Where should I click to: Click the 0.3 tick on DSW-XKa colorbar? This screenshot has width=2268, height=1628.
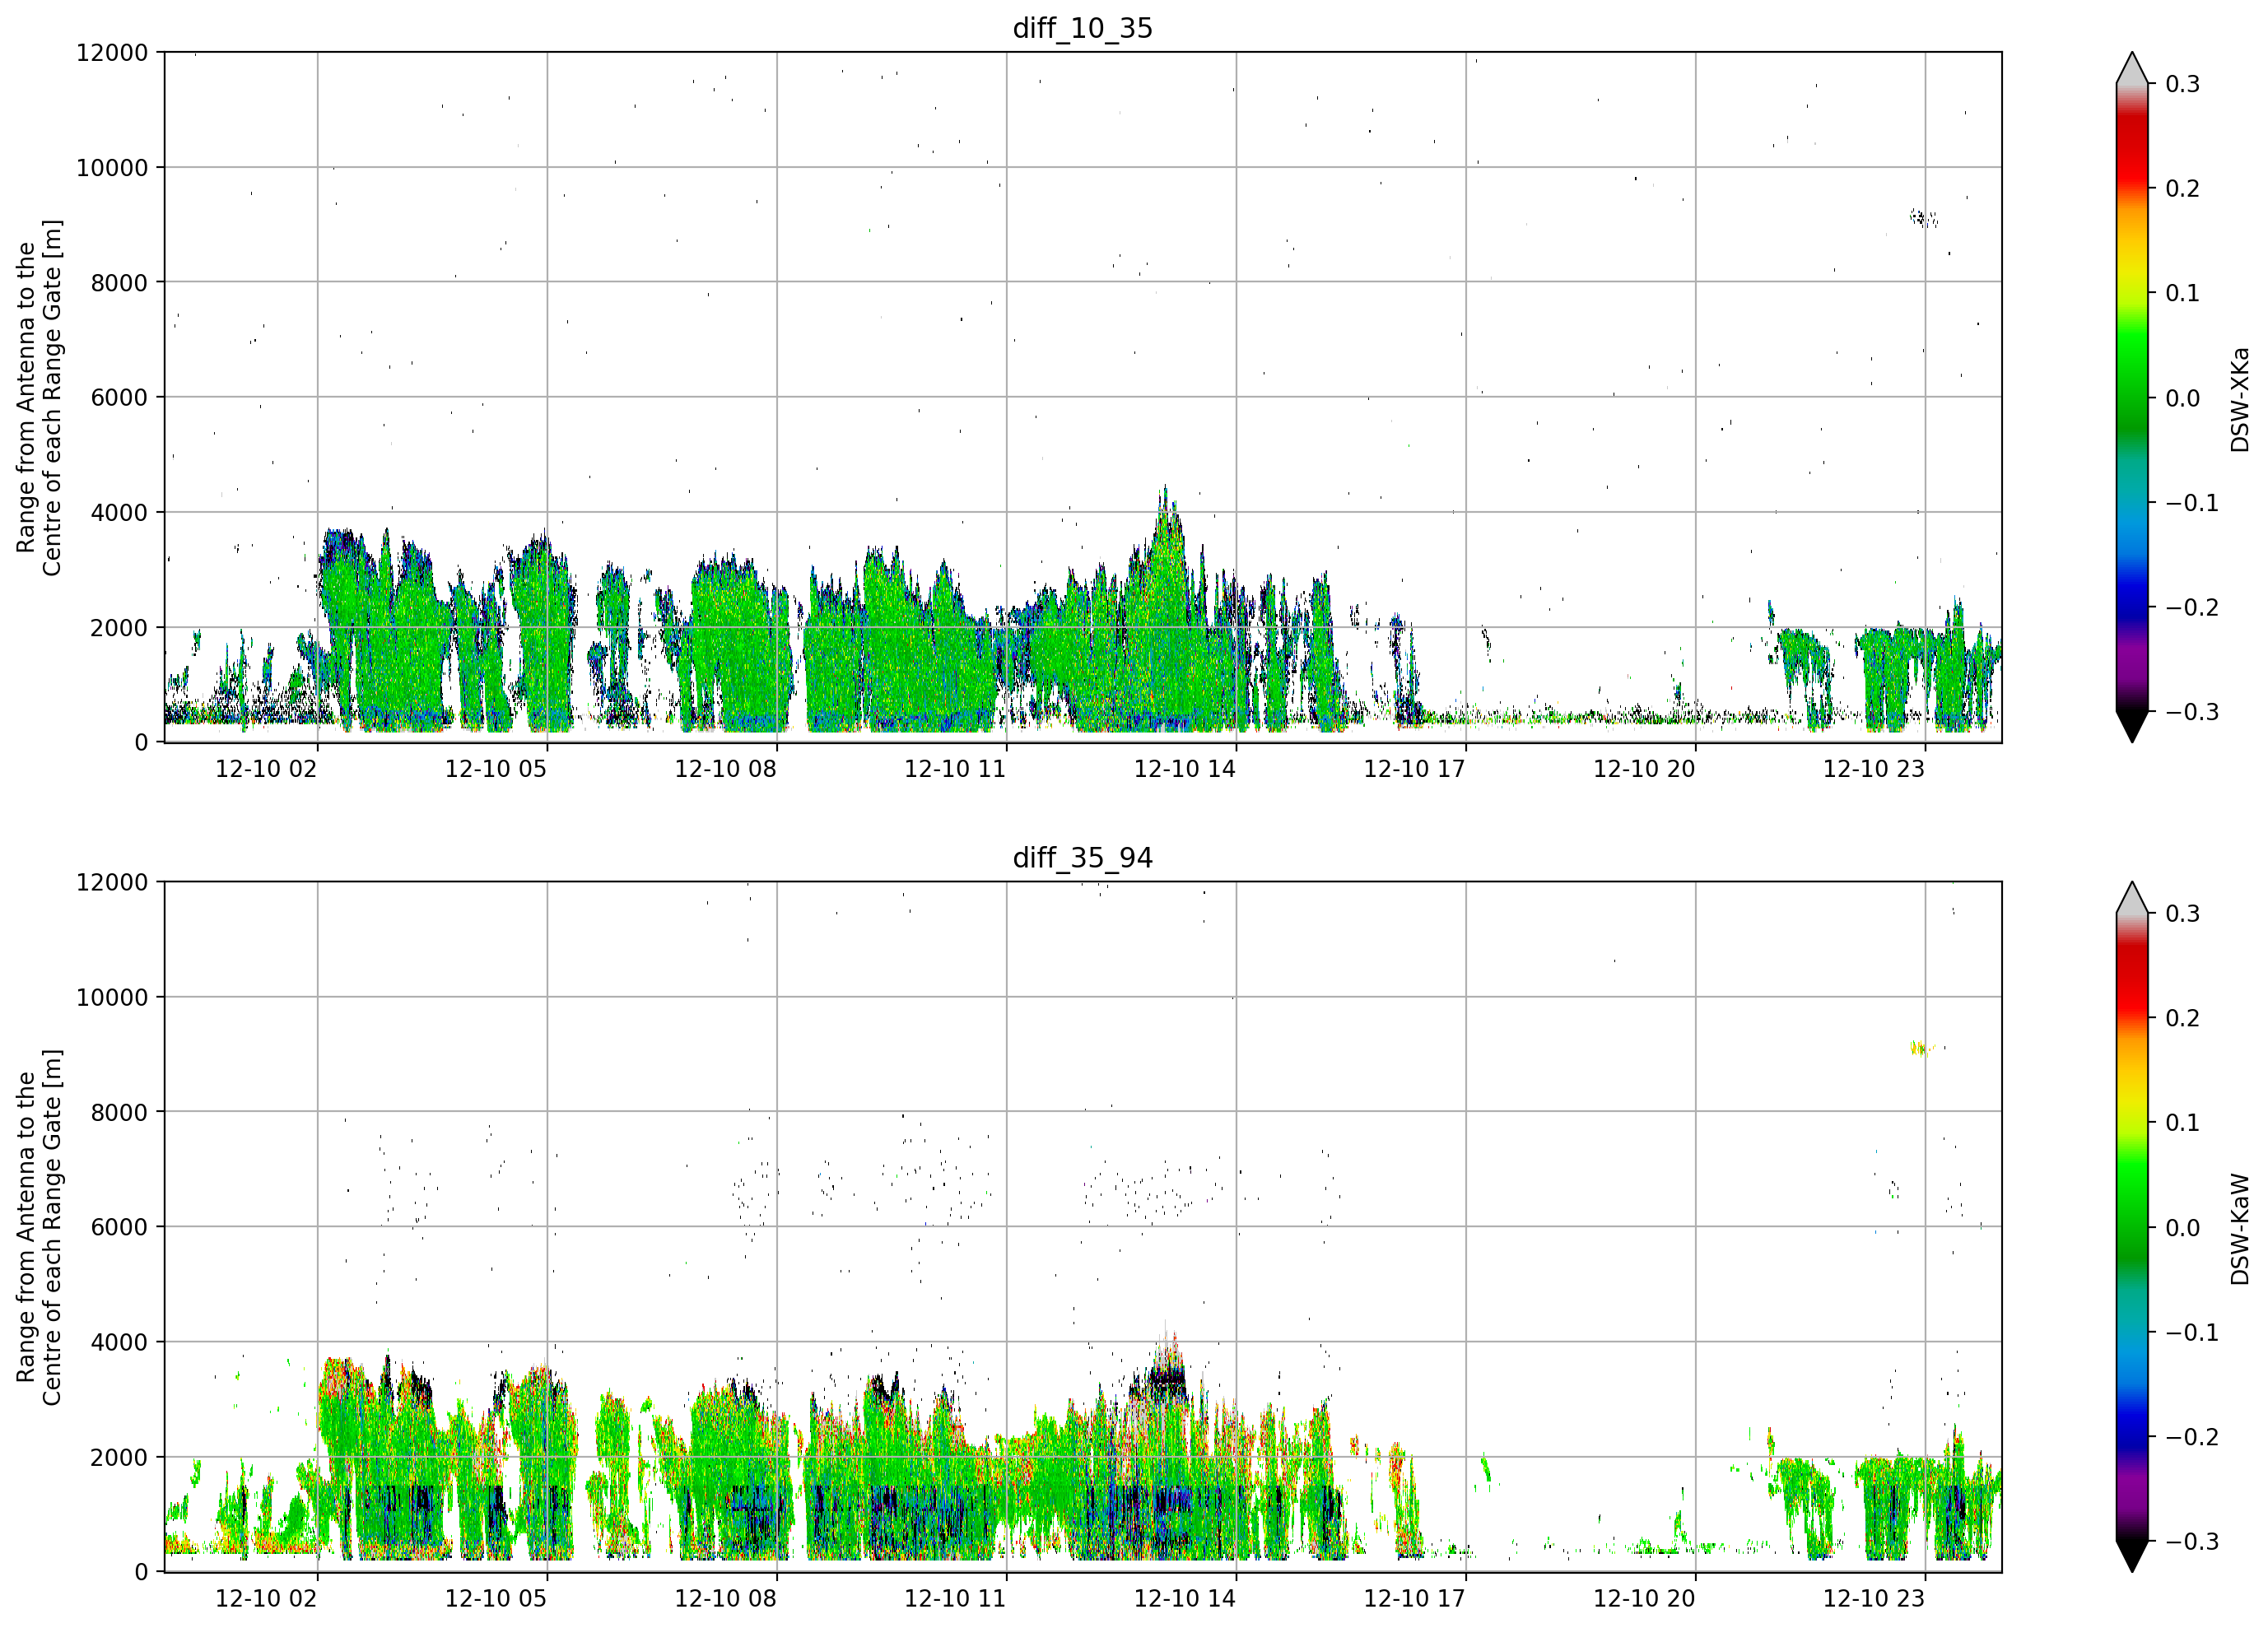[2182, 84]
